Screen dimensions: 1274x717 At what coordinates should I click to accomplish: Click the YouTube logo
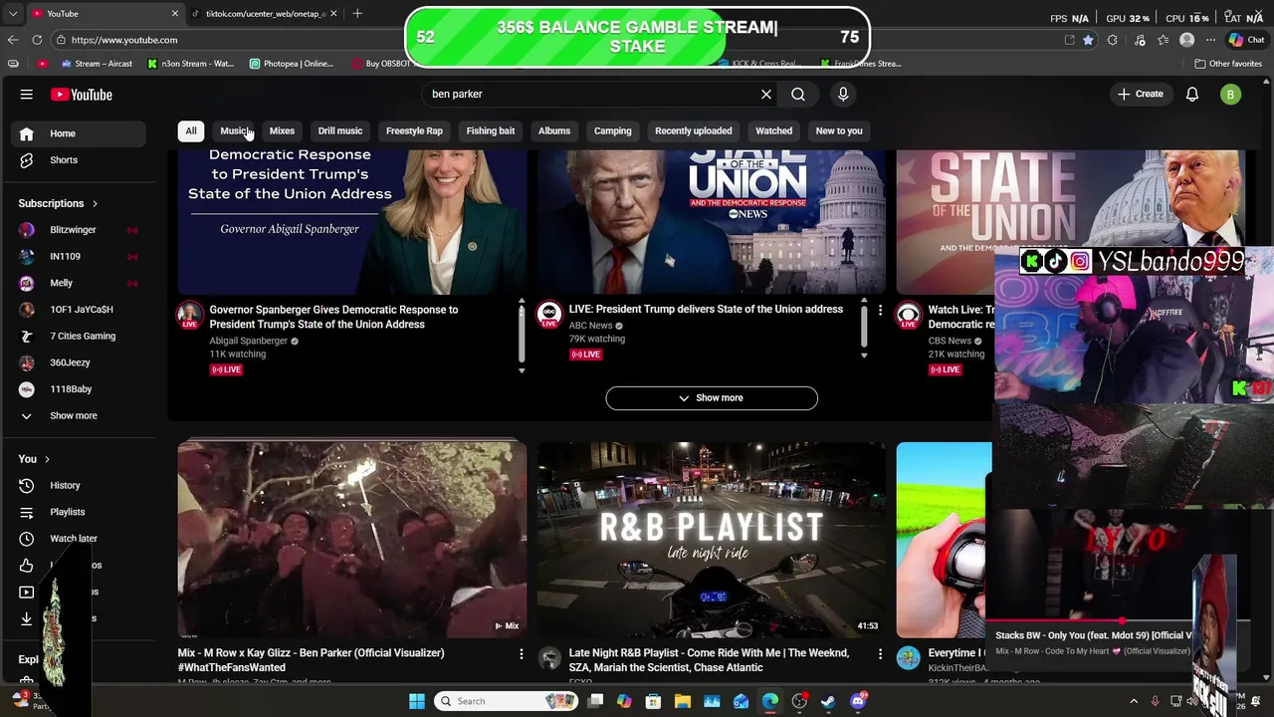(82, 95)
